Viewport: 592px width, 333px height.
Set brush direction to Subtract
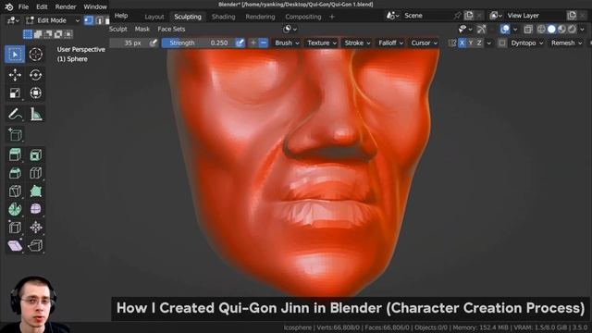(x=263, y=43)
